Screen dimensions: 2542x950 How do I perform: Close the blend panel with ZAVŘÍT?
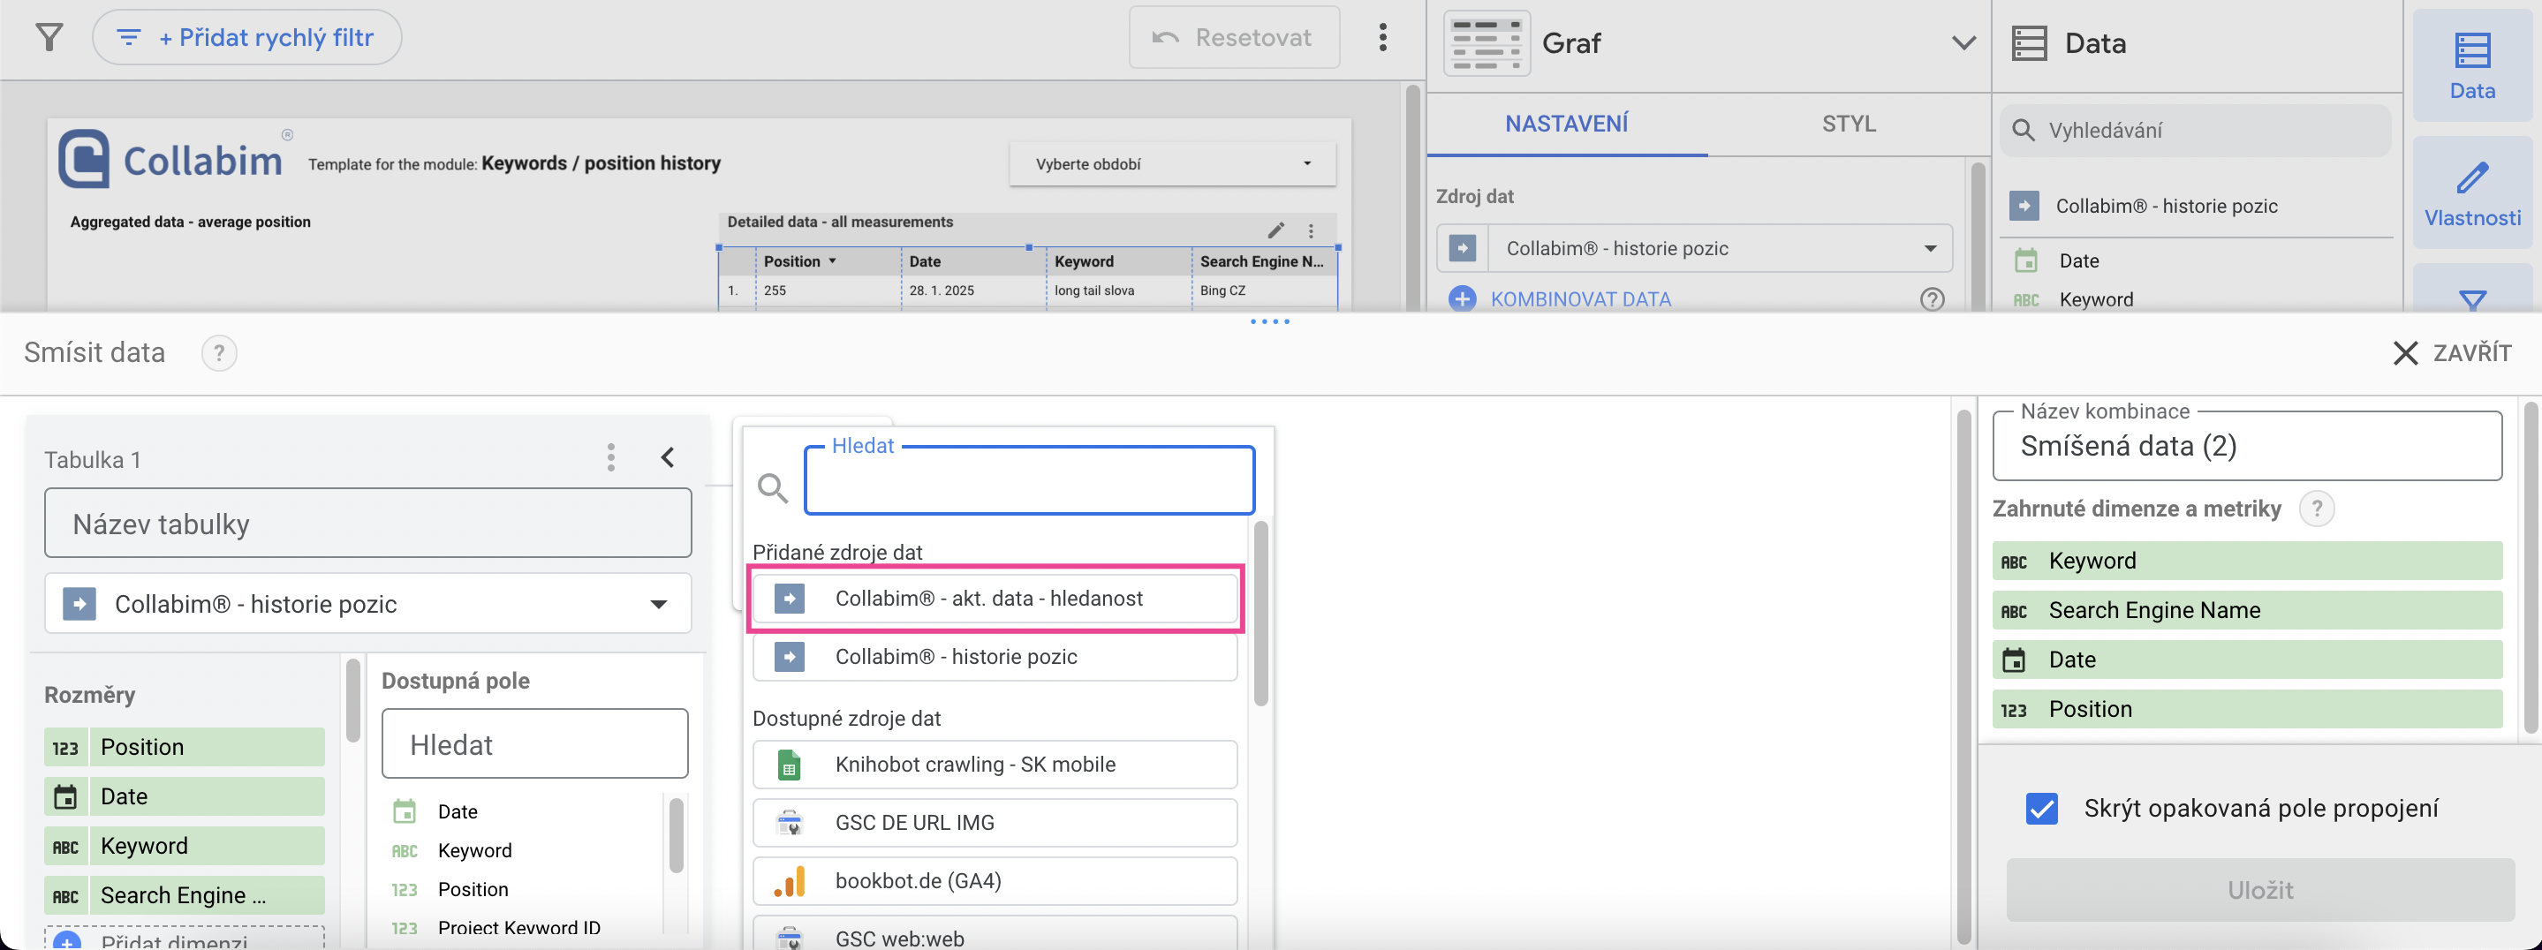[x=2452, y=353]
